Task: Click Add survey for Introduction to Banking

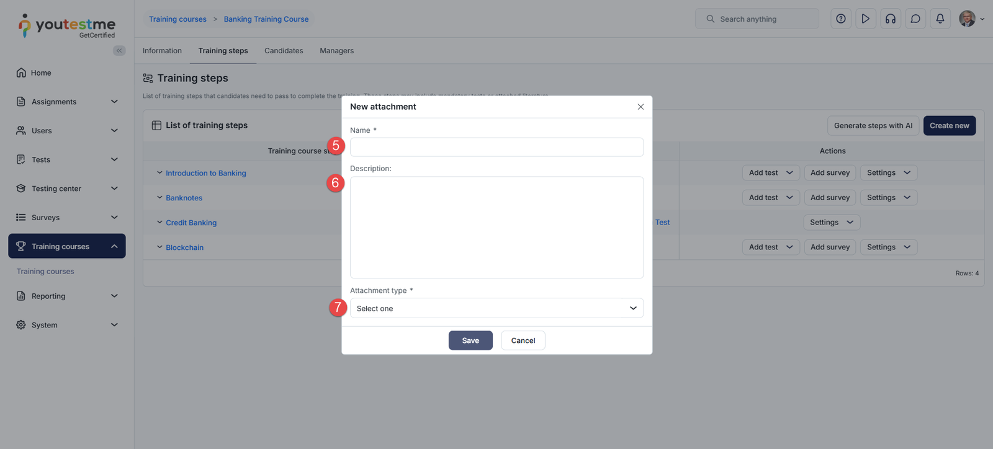Action: tap(830, 172)
